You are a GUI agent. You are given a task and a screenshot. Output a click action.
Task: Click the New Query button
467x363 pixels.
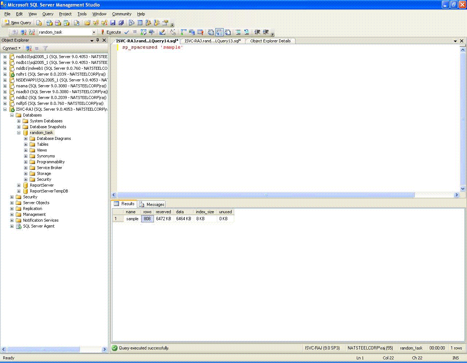[x=18, y=23]
